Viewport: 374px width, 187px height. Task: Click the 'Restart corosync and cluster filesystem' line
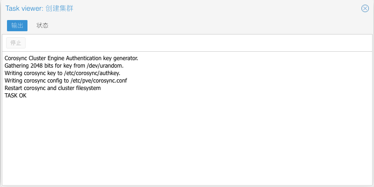(x=53, y=88)
